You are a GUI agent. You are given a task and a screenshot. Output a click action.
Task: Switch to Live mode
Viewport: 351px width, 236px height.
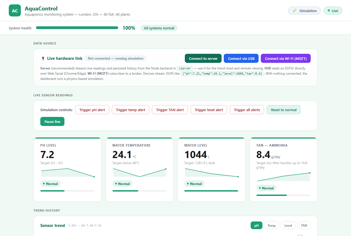tap(333, 11)
